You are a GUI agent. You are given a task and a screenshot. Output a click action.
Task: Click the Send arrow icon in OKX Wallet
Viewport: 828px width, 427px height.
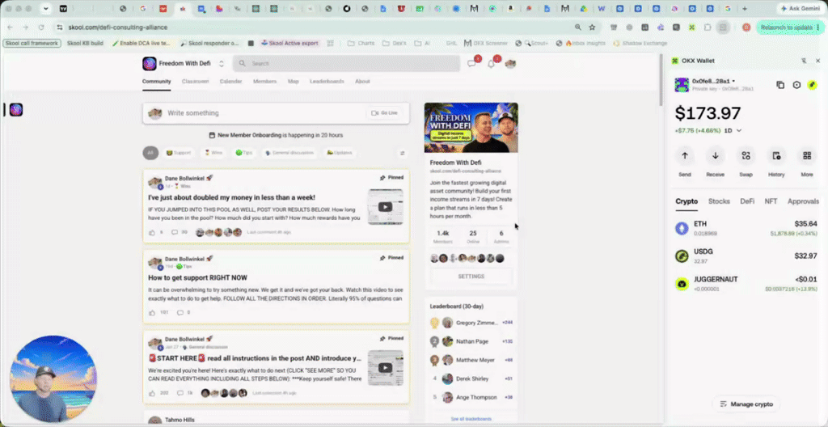click(685, 155)
